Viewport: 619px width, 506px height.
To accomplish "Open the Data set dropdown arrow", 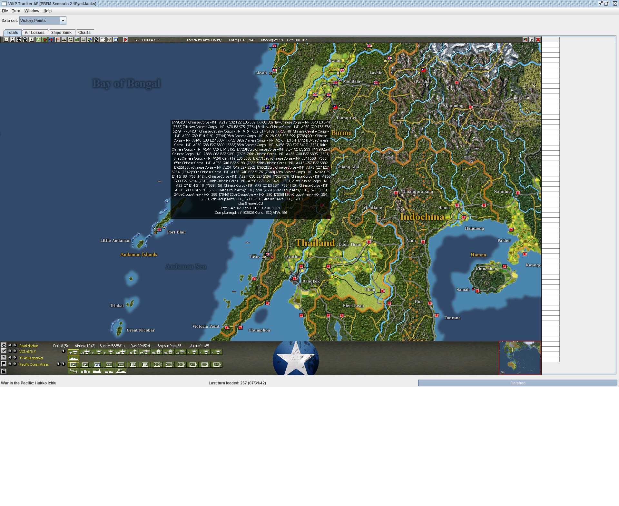I will point(63,21).
